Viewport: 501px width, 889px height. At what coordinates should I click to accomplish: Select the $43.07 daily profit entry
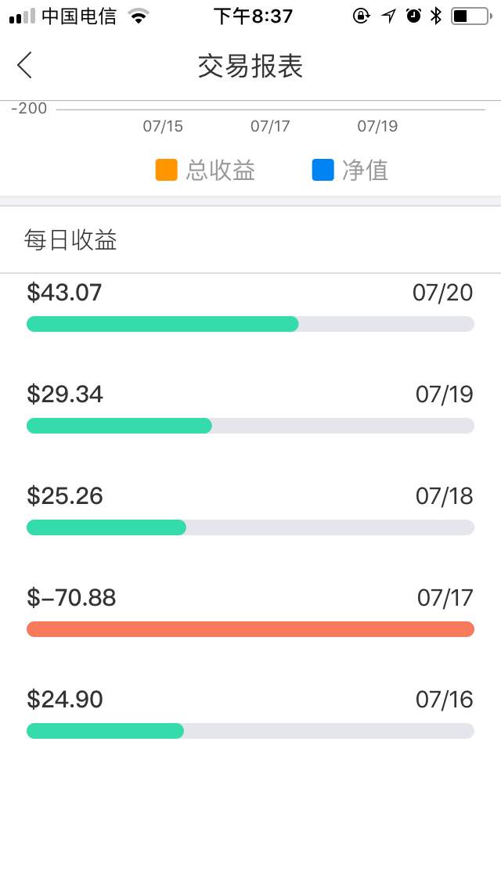tap(64, 293)
